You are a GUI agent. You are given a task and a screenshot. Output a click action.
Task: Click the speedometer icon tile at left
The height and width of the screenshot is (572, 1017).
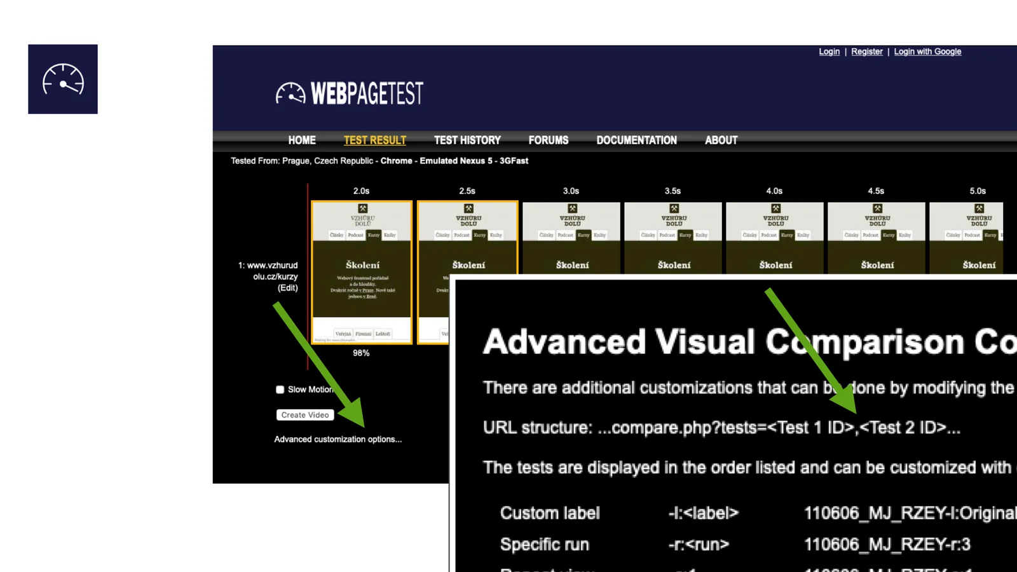[63, 79]
